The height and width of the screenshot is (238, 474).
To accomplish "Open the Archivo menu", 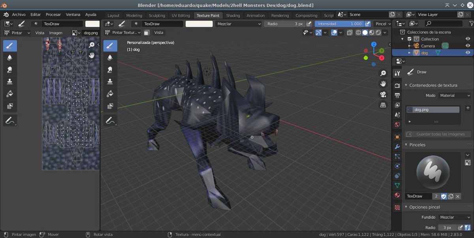I will (20, 14).
